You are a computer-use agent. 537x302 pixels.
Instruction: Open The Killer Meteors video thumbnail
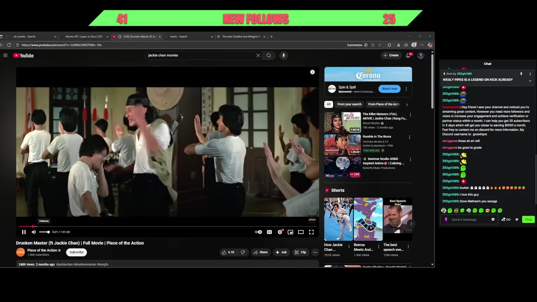tap(342, 122)
